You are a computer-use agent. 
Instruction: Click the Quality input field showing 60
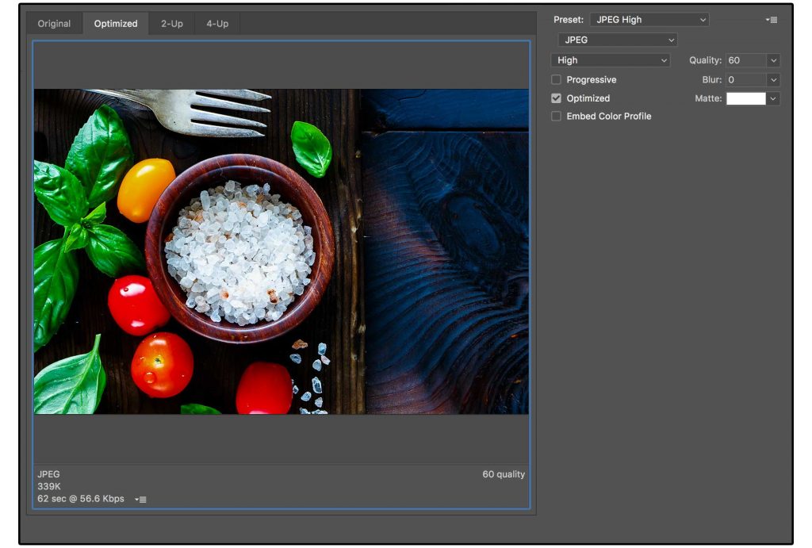point(745,60)
